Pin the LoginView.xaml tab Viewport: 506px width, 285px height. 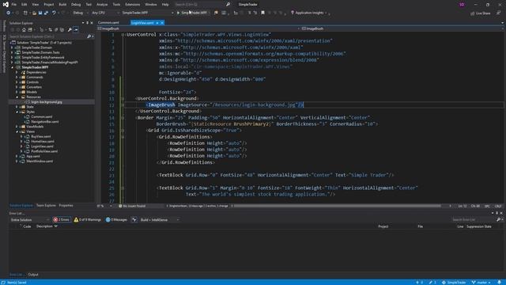pyautogui.click(x=157, y=23)
